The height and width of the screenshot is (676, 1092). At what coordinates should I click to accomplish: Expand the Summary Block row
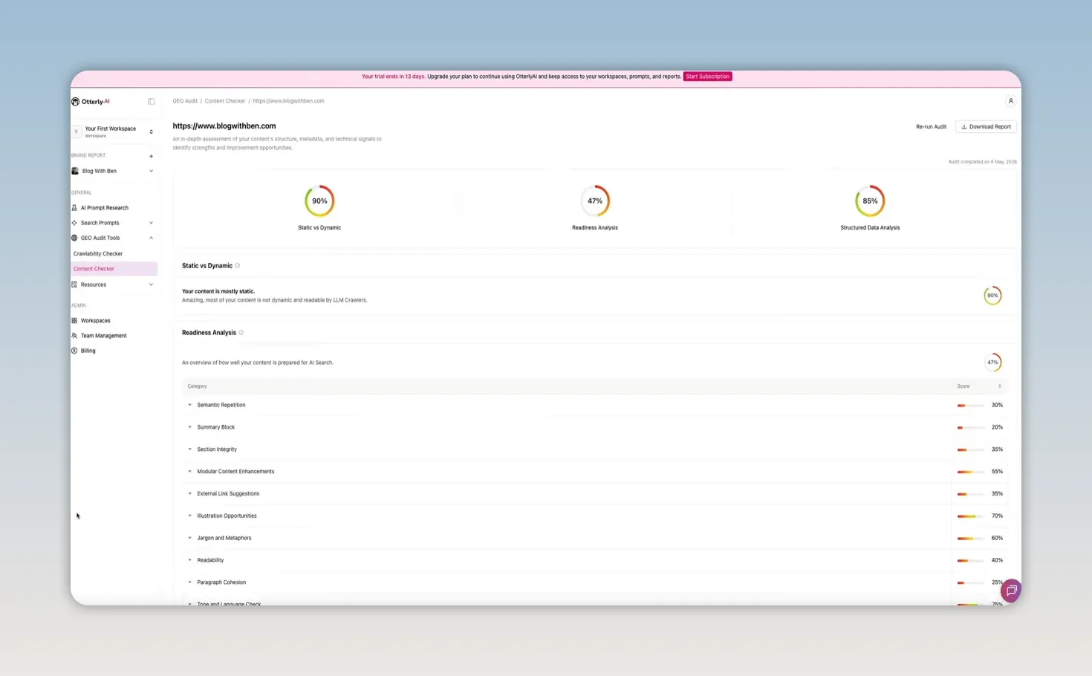(190, 427)
